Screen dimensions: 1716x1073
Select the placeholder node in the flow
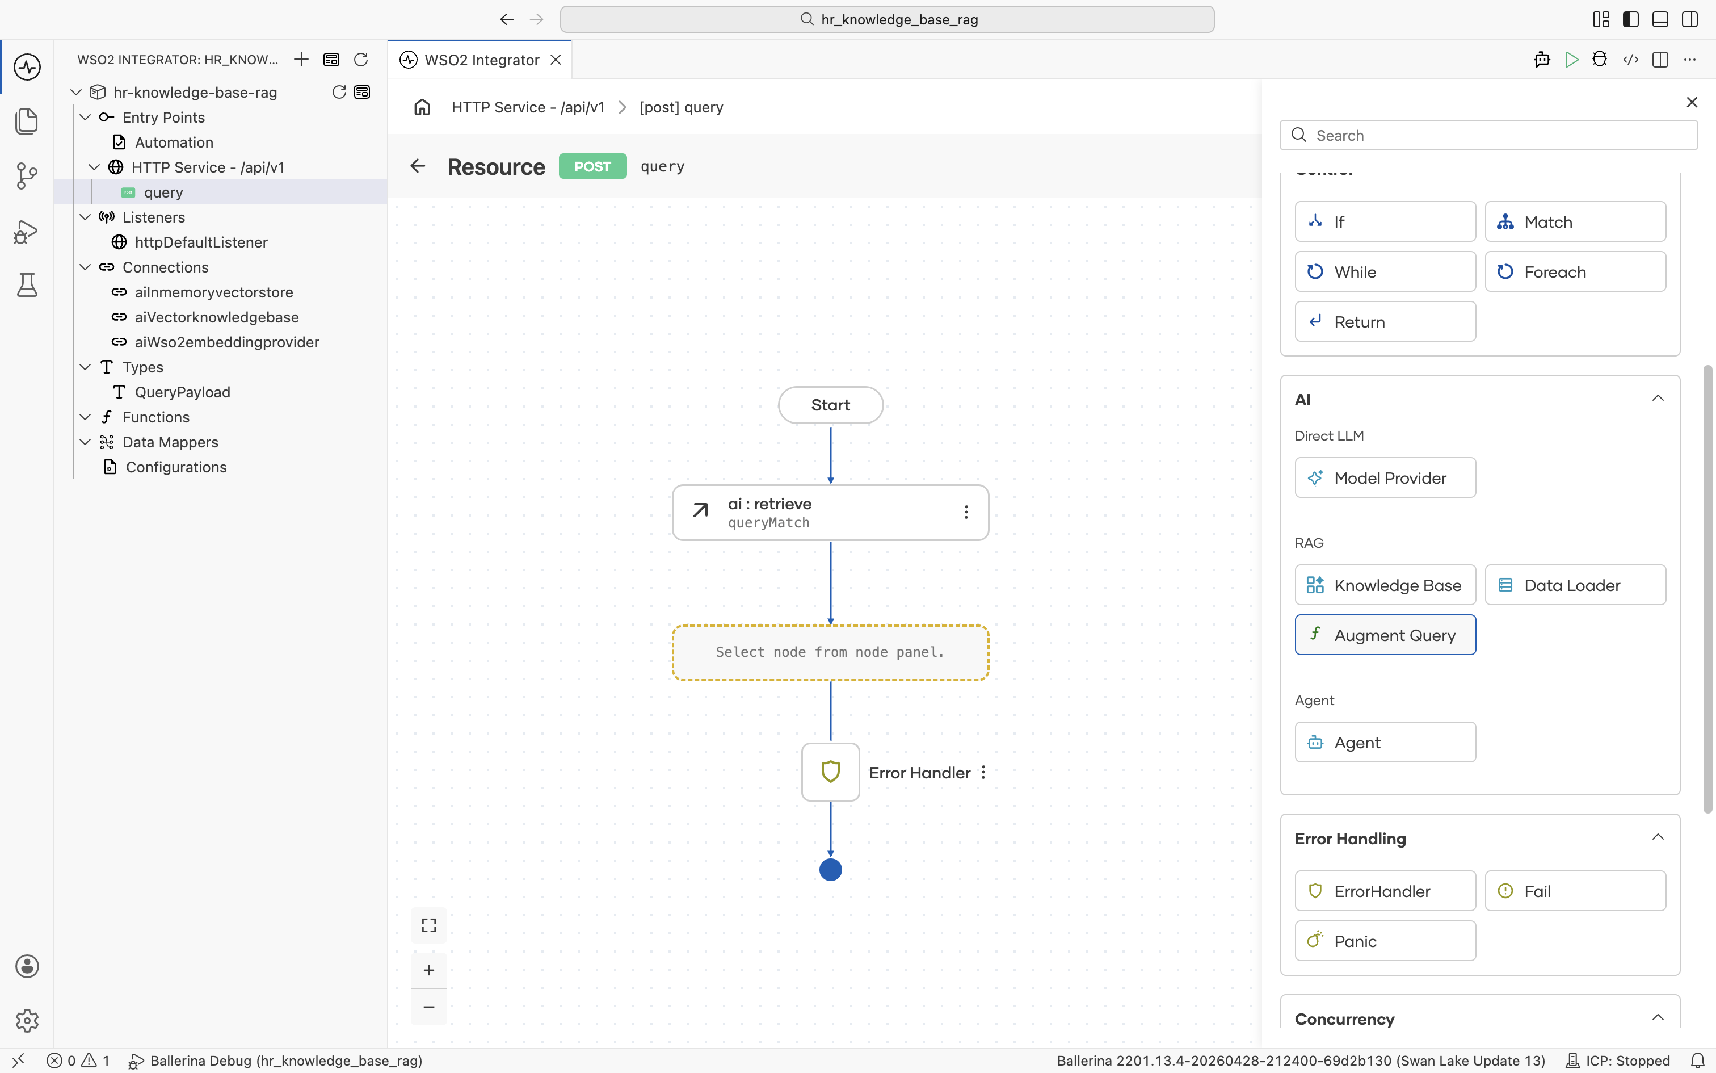click(x=830, y=652)
